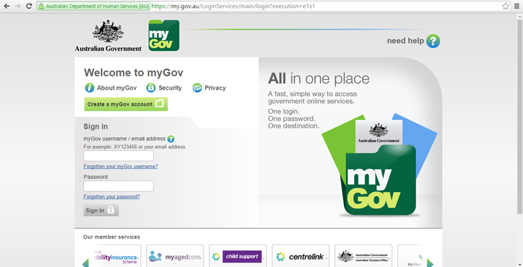Open the need help text link
The height and width of the screenshot is (267, 523).
tap(405, 41)
